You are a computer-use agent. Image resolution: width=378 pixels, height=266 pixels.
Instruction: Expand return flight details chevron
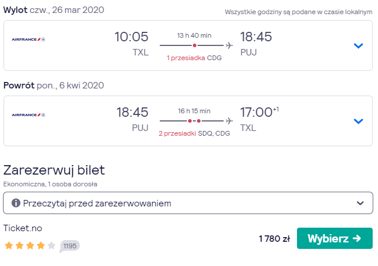(358, 121)
